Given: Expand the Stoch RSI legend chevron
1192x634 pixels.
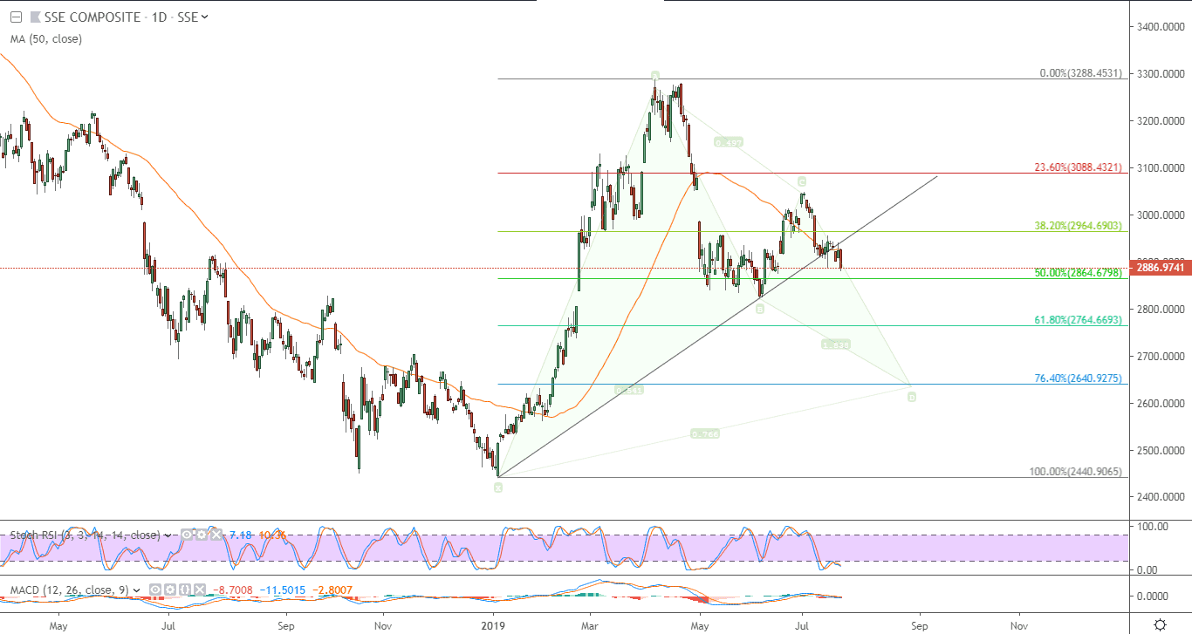Looking at the screenshot, I should click(x=168, y=535).
